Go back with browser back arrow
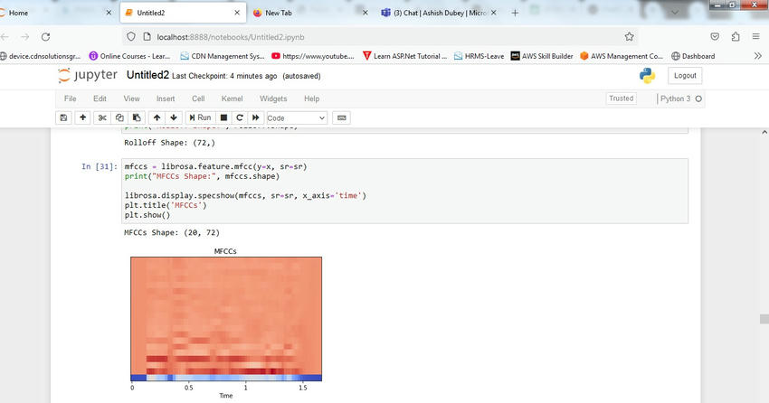The image size is (769, 403). pos(5,37)
